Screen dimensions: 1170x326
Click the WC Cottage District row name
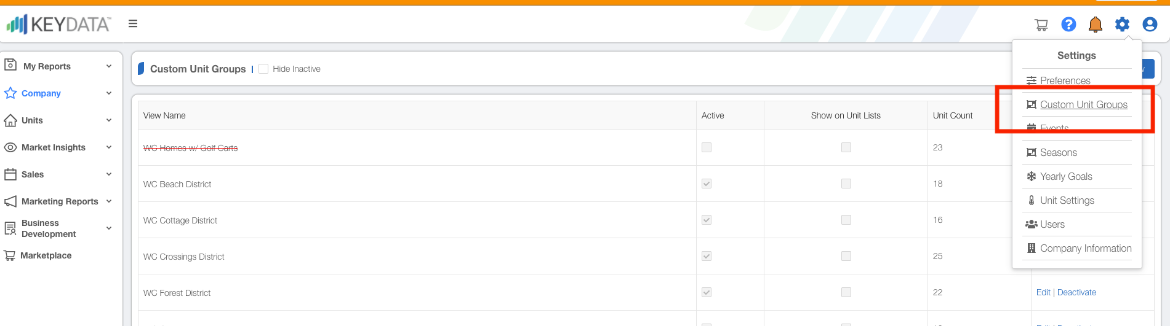pos(180,220)
